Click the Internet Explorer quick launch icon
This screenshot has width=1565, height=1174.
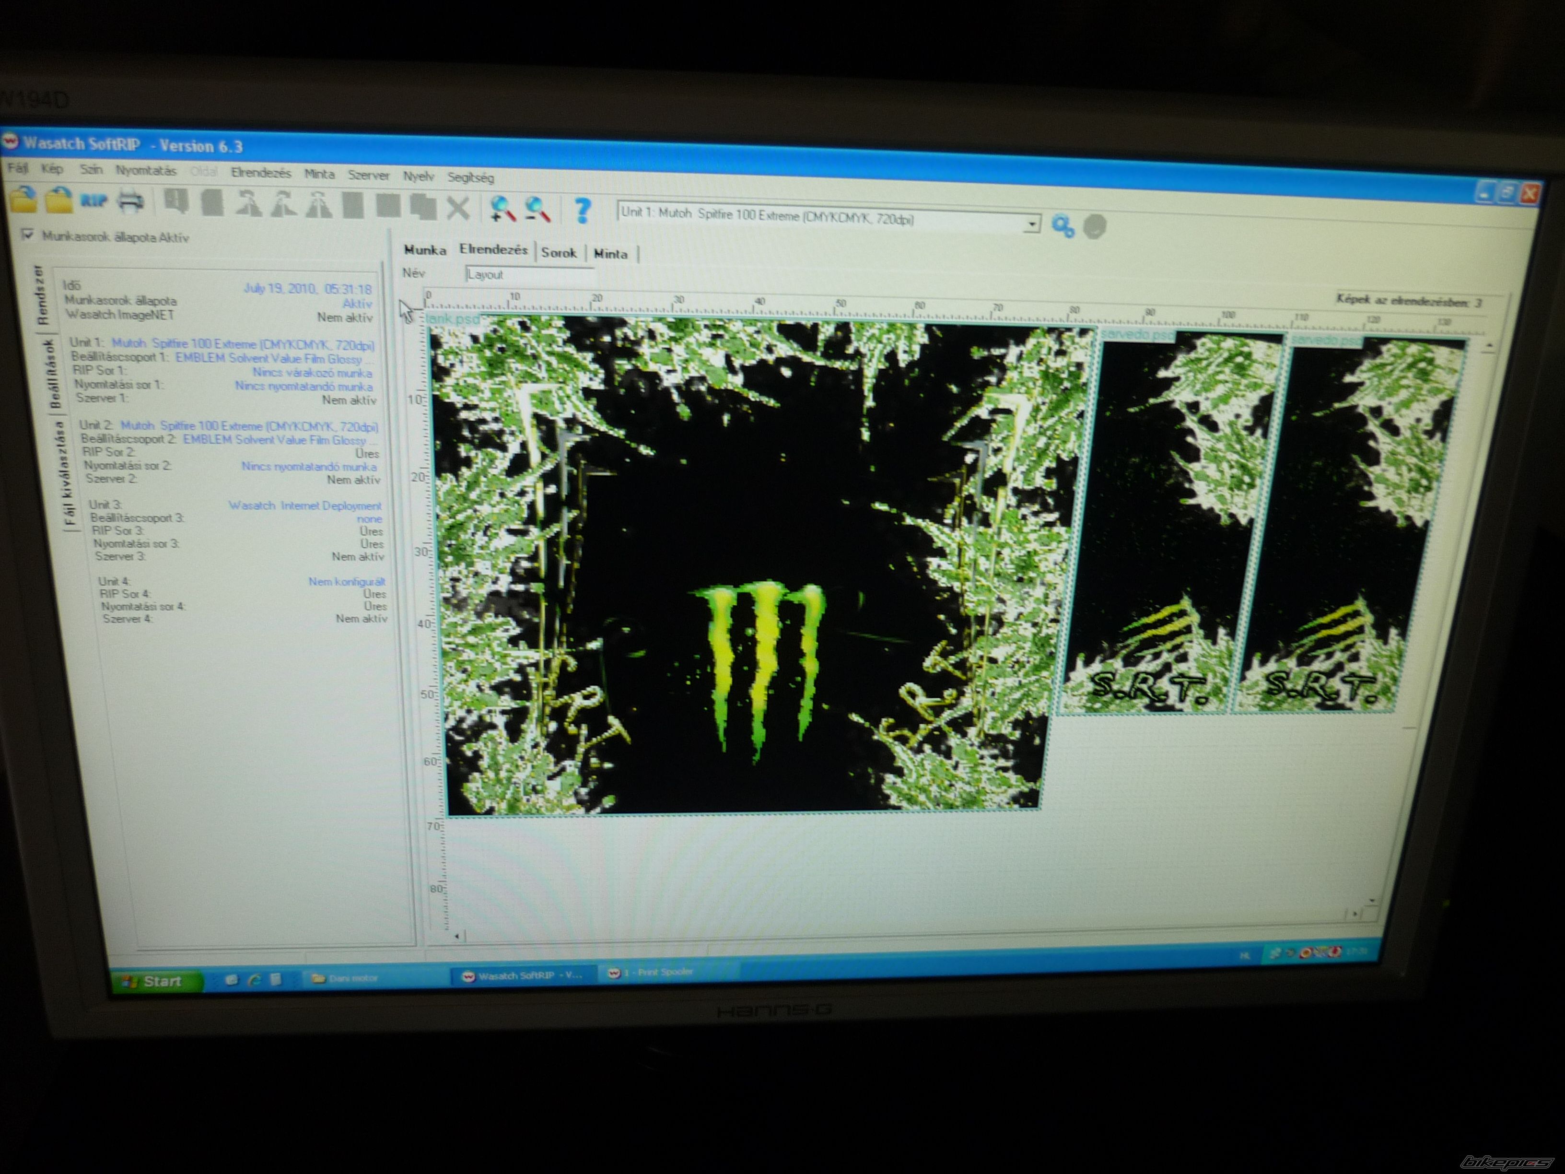tap(254, 979)
